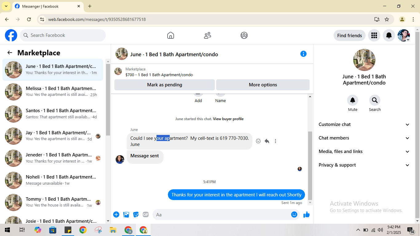
Task: React to June's message with emoji
Action: pyautogui.click(x=258, y=141)
